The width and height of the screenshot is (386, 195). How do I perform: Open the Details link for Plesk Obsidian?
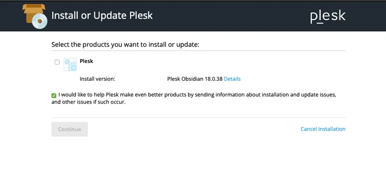point(232,79)
